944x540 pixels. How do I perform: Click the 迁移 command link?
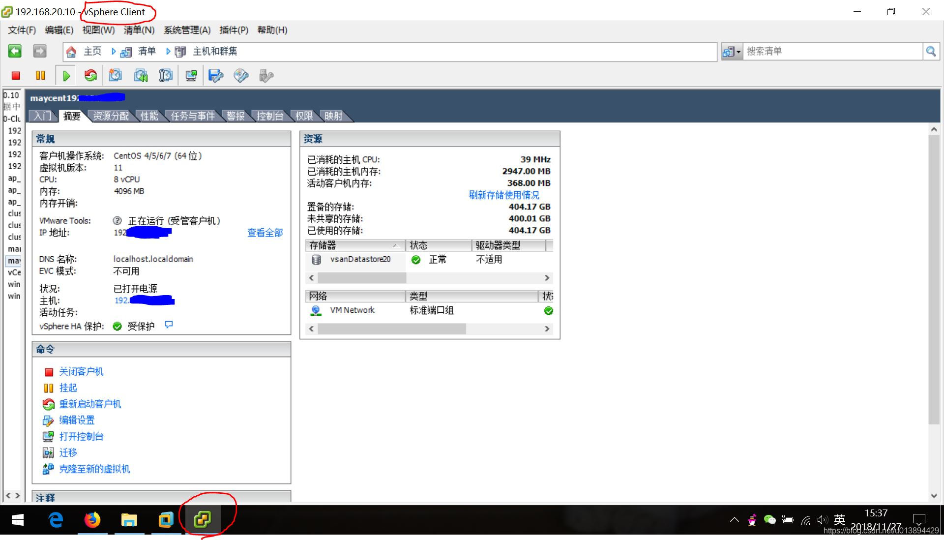[68, 452]
